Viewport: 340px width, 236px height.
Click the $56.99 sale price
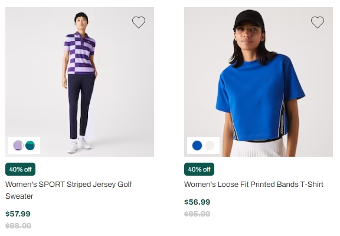pyautogui.click(x=197, y=202)
